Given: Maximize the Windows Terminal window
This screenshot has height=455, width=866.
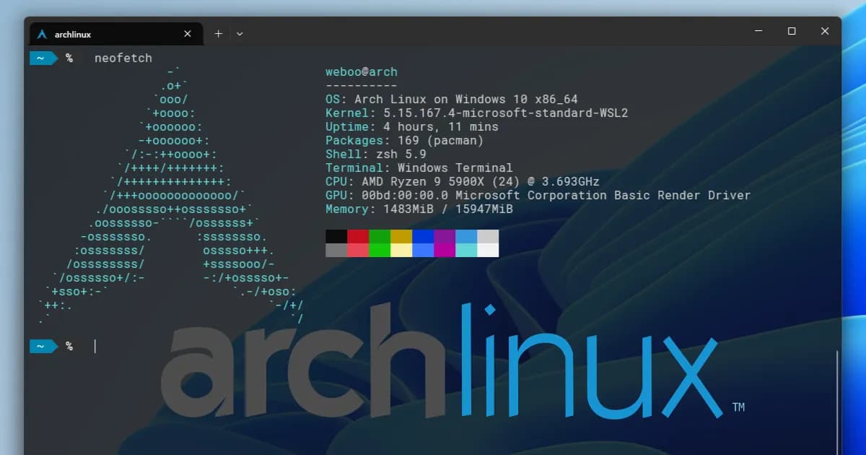Looking at the screenshot, I should [x=792, y=31].
